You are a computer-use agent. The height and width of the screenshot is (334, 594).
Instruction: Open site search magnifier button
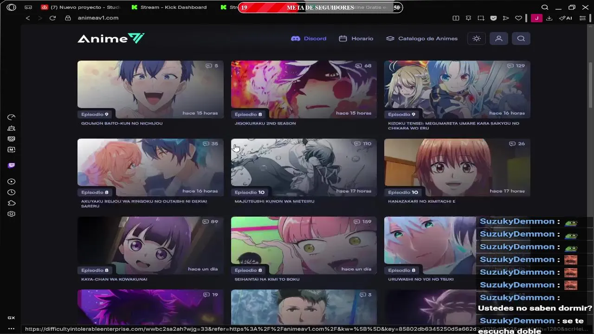click(521, 39)
